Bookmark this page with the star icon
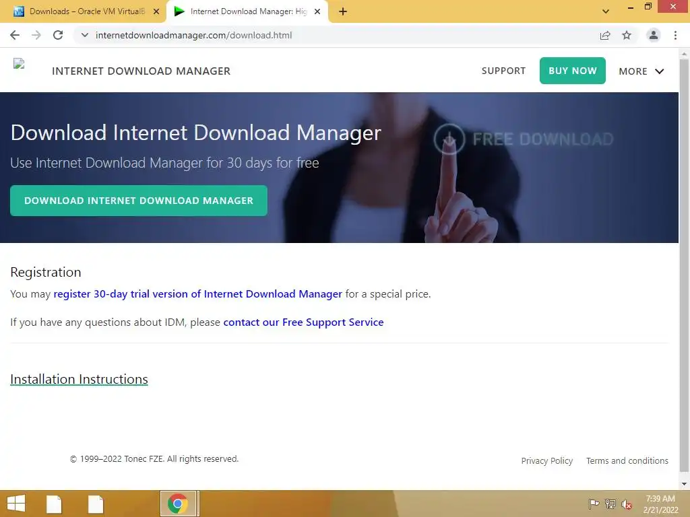 click(x=627, y=35)
